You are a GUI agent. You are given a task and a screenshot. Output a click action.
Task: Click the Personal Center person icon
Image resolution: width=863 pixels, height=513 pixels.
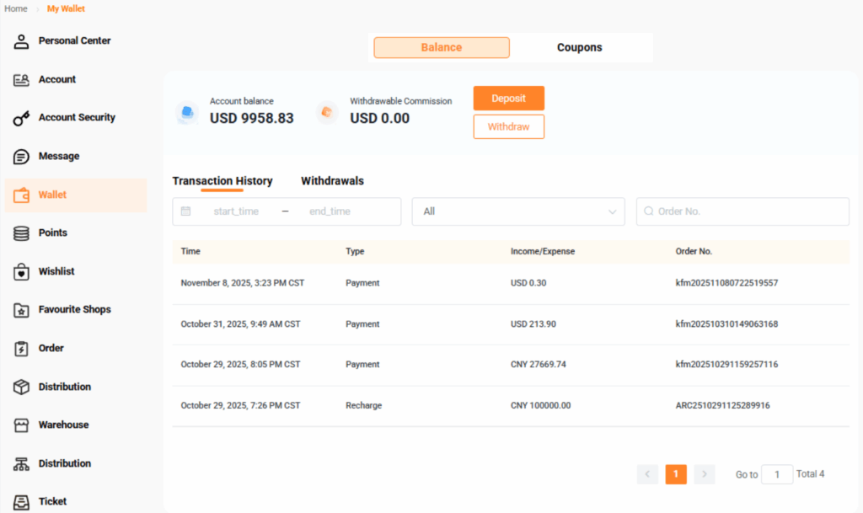[x=22, y=40]
